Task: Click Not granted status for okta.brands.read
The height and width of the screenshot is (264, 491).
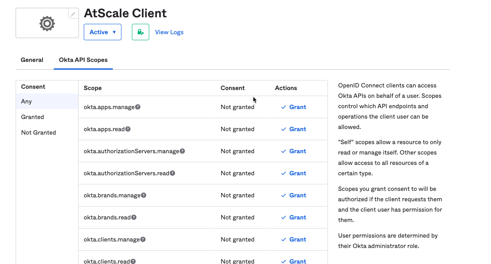Action: (x=237, y=217)
